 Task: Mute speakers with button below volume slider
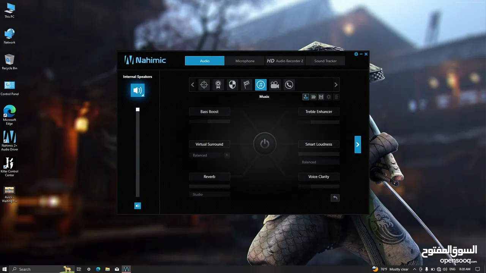[137, 206]
